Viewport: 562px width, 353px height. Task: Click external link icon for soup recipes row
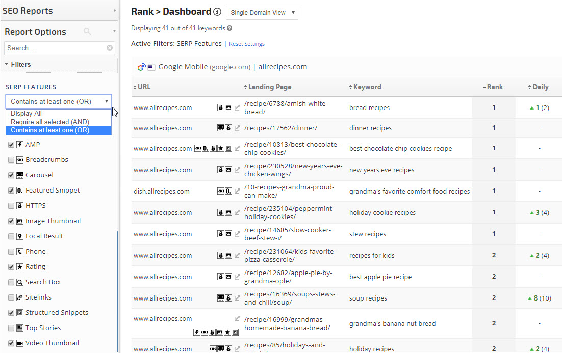(x=237, y=298)
